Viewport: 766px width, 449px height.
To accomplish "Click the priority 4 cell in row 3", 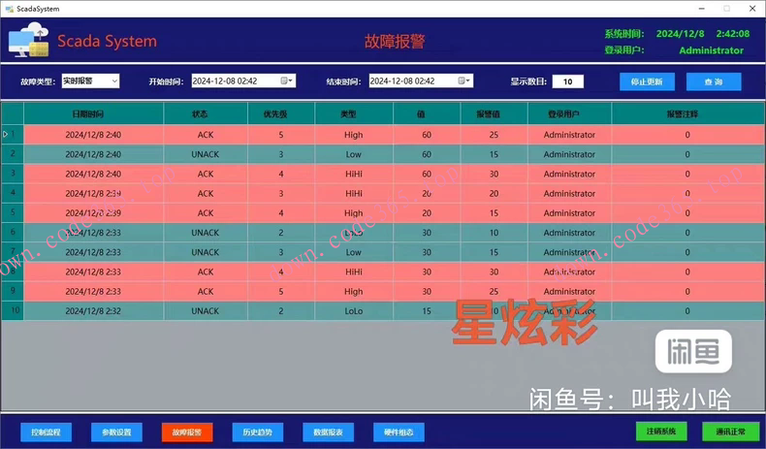I will pos(281,174).
